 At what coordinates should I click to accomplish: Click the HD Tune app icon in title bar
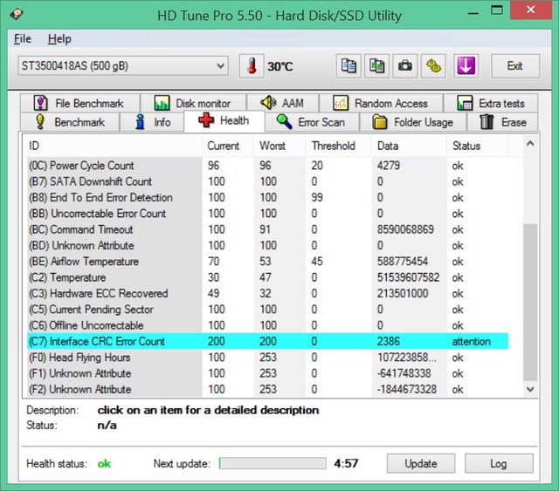click(x=17, y=15)
